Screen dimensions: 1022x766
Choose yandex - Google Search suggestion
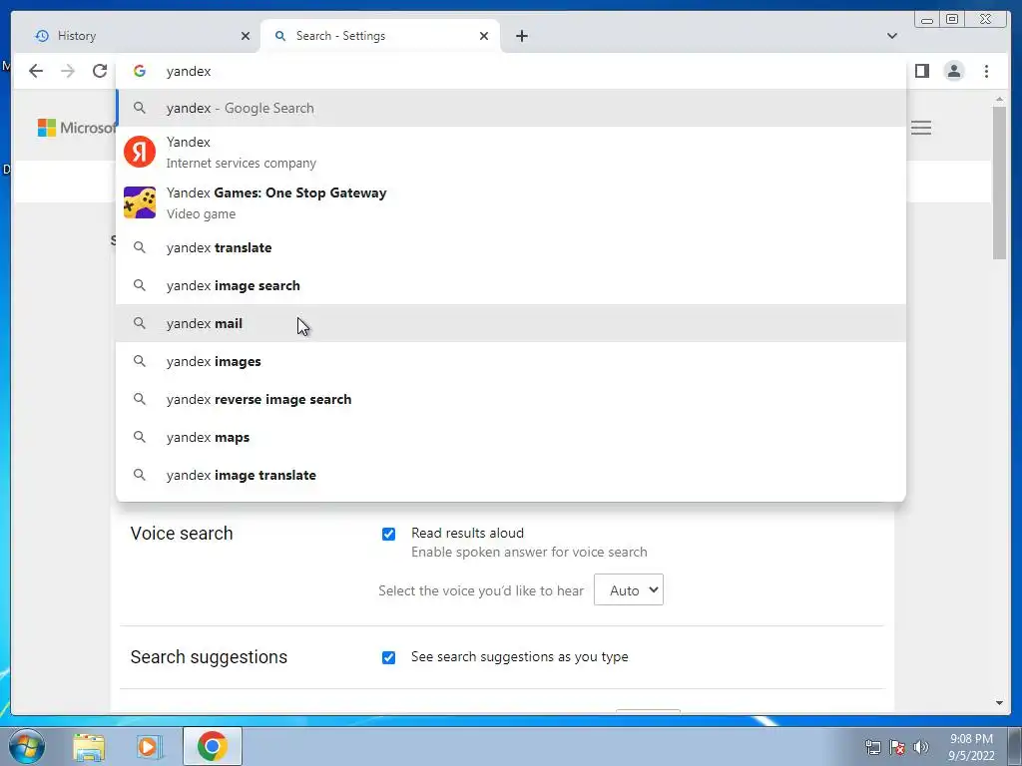(511, 108)
